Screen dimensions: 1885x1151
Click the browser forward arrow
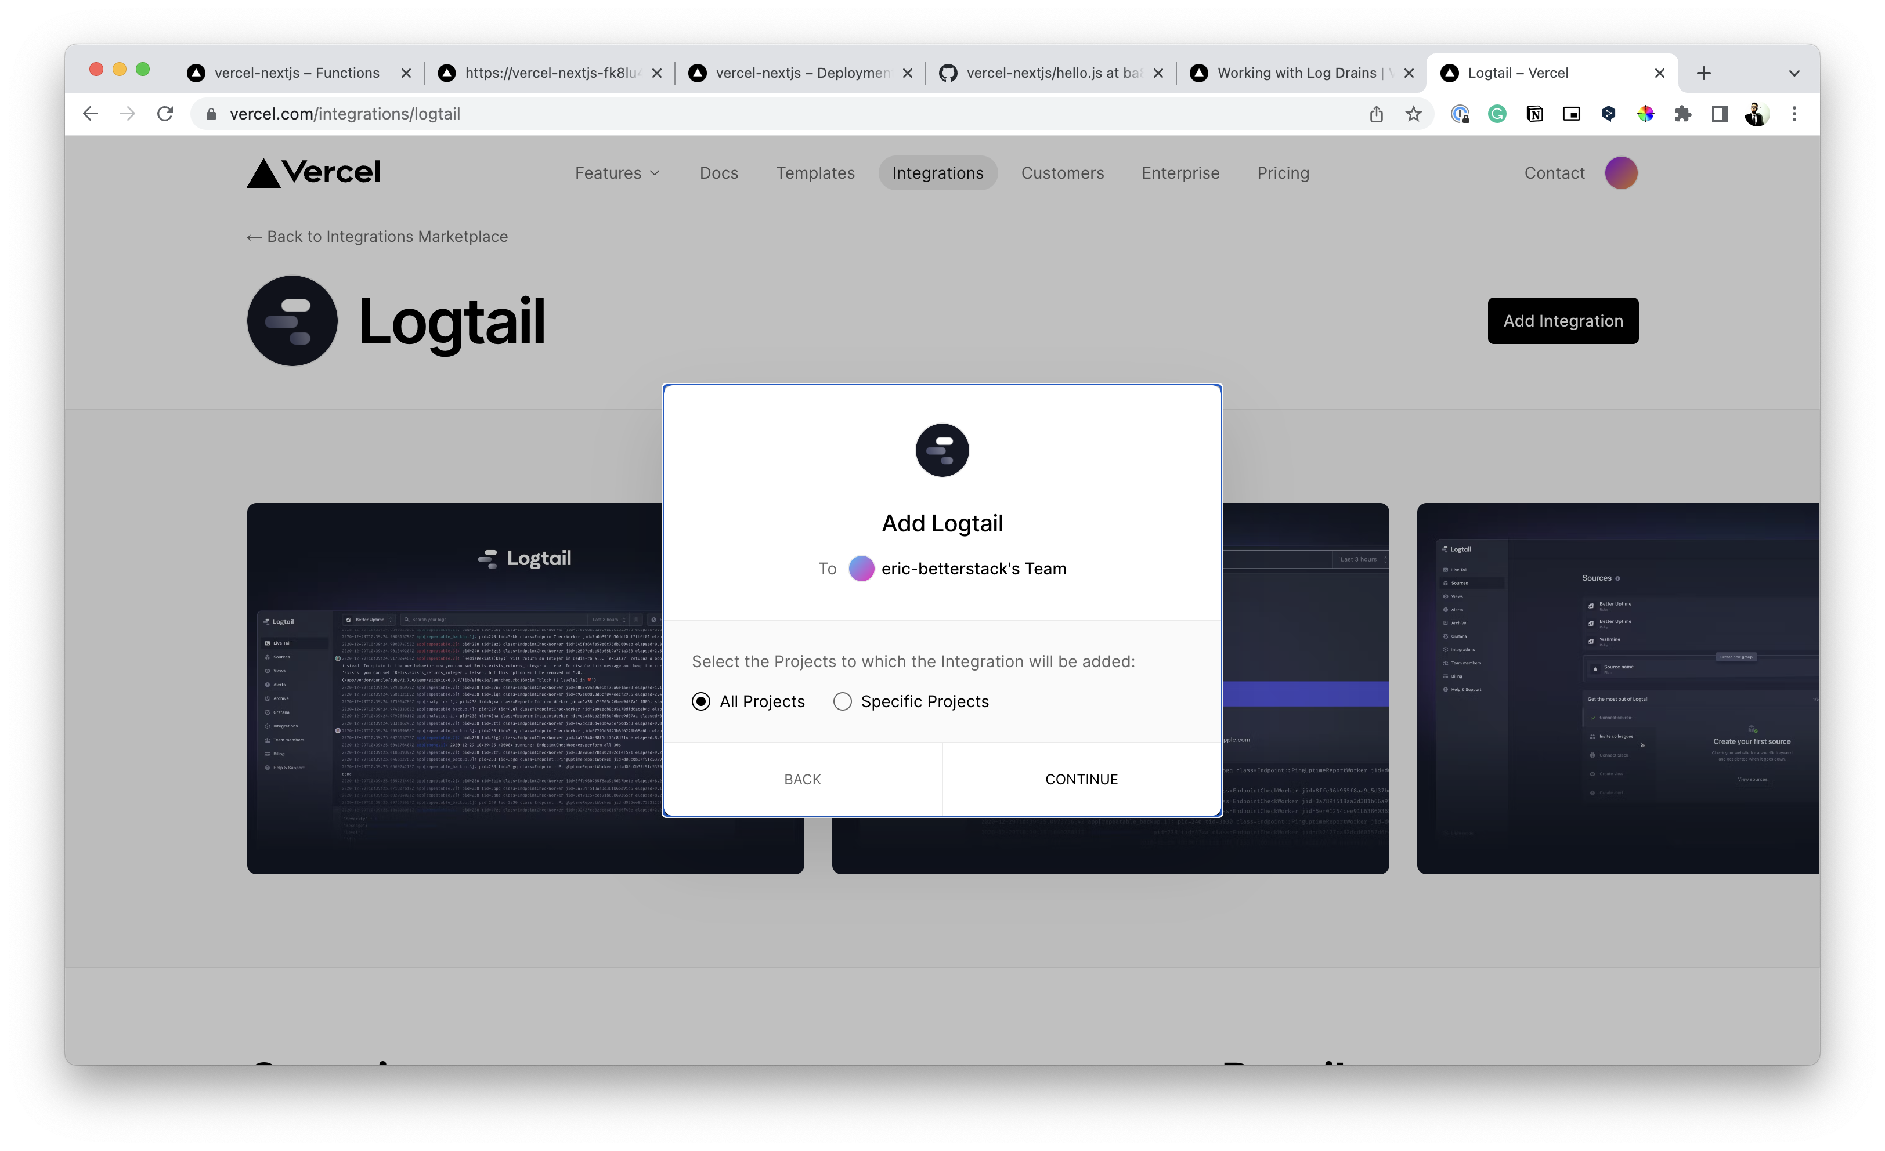[x=128, y=114]
